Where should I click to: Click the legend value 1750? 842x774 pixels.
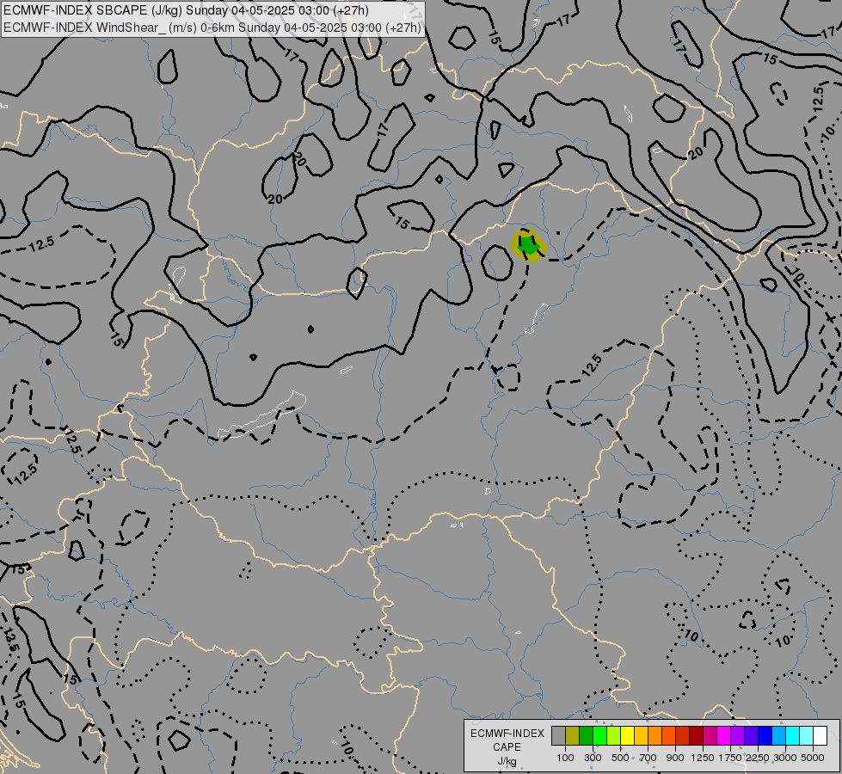[x=730, y=758]
